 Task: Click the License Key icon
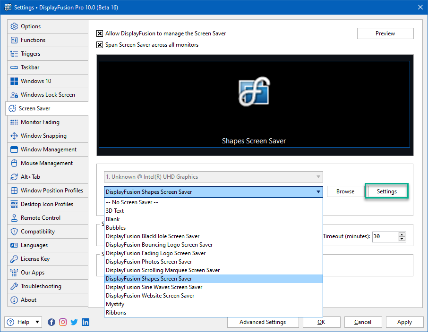point(14,259)
